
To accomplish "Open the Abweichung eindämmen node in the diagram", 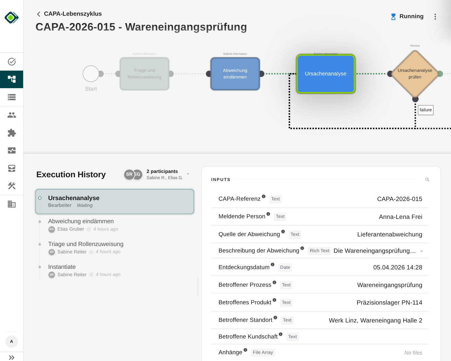I will pos(235,74).
